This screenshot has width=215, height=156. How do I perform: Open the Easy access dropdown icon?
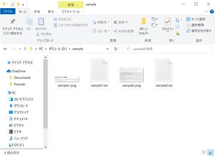pos(154,25)
